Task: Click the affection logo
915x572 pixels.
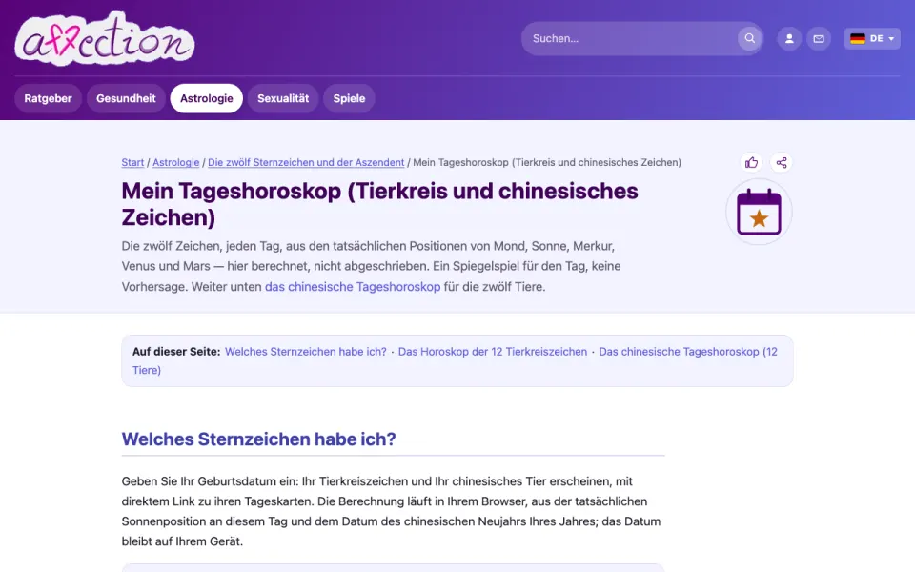Action: [x=105, y=39]
